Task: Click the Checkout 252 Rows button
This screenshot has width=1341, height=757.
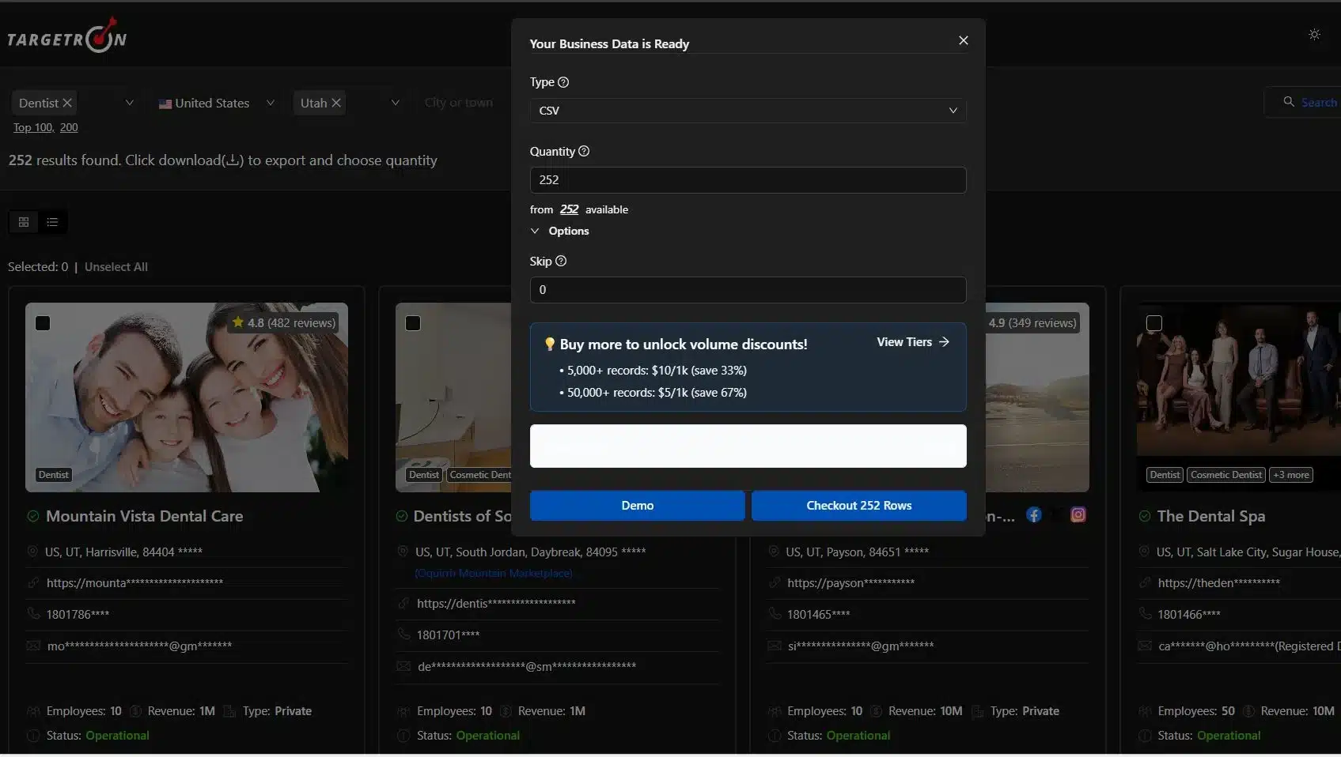Action: (x=858, y=506)
